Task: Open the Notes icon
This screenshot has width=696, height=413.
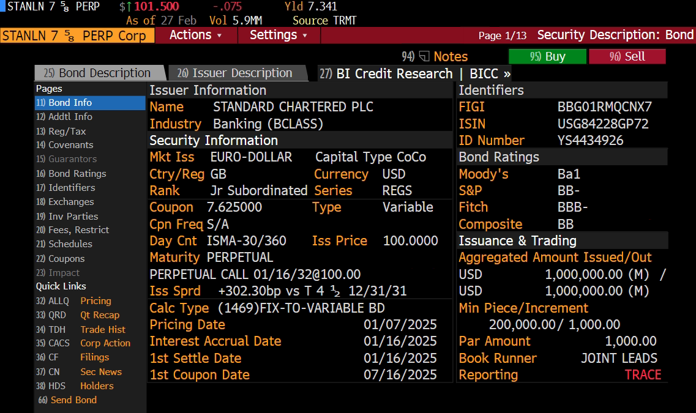Action: (x=424, y=56)
